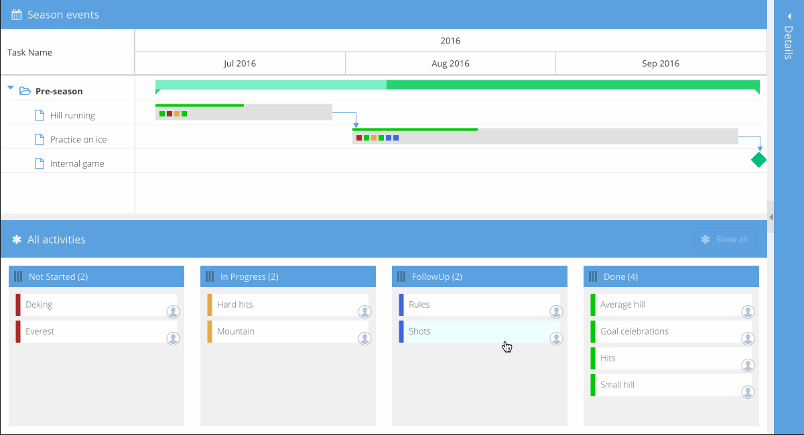This screenshot has height=435, width=804.
Task: Click the avatar icon on Deking card
Action: coord(173,311)
